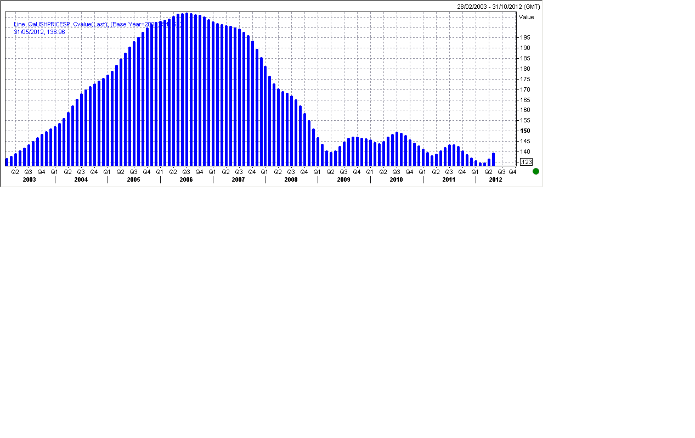Click the final Q4 label of 2012

(x=512, y=172)
